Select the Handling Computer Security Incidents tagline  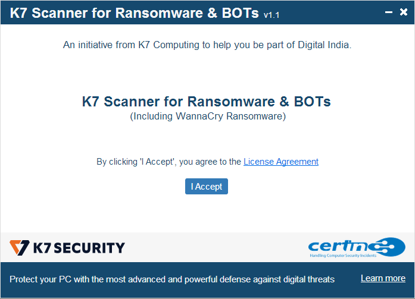(343, 256)
